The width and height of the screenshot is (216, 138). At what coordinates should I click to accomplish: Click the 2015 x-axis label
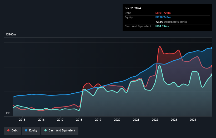(22, 120)
